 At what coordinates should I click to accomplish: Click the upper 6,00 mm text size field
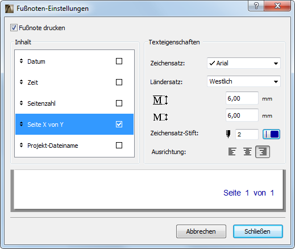[242, 98]
